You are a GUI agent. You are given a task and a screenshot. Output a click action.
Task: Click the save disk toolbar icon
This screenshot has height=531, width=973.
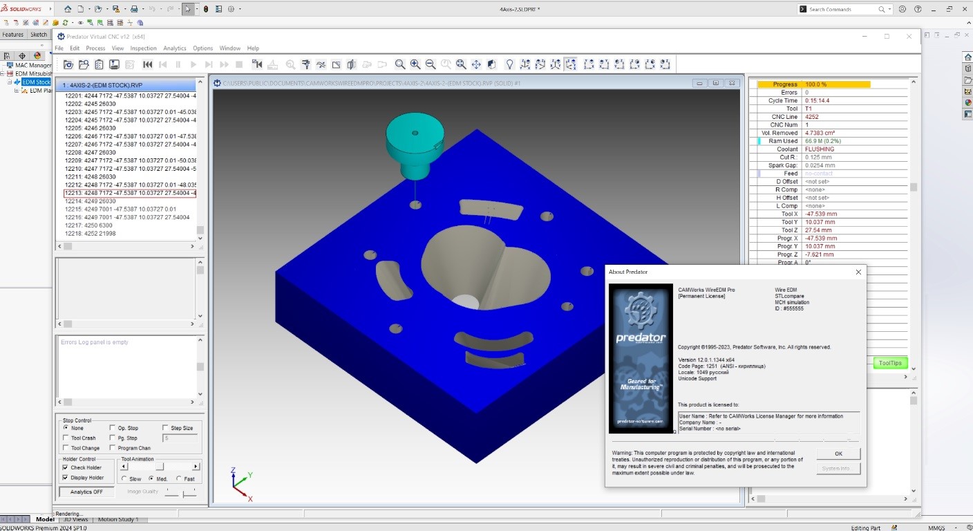click(x=114, y=64)
